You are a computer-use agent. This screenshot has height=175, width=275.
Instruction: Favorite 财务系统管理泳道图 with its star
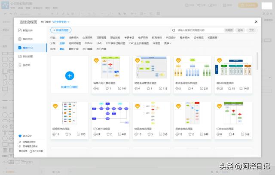pyautogui.click(x=148, y=88)
